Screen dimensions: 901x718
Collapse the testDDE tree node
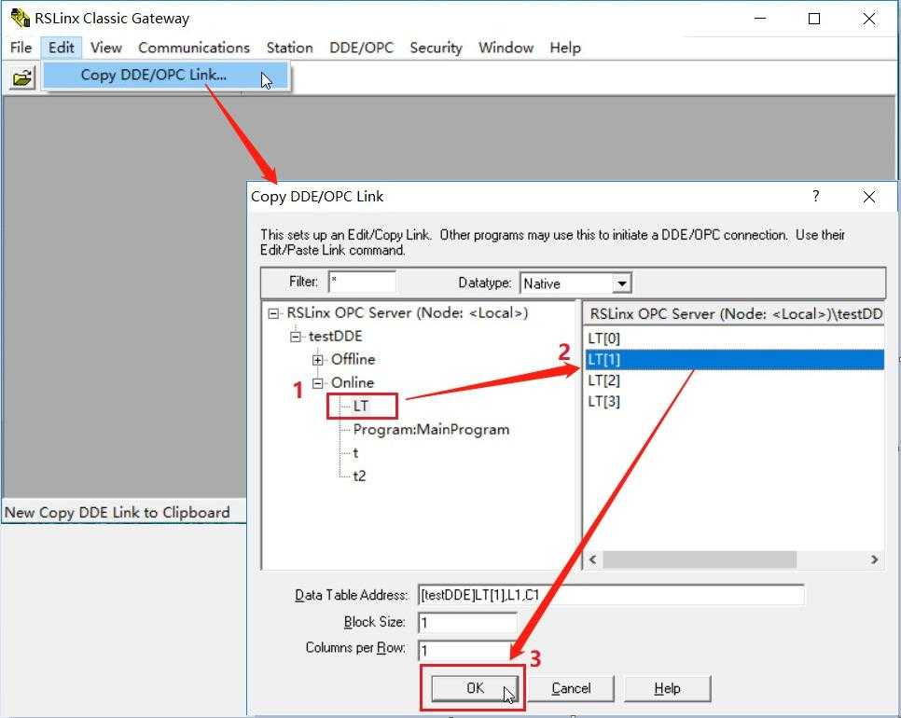pos(296,337)
